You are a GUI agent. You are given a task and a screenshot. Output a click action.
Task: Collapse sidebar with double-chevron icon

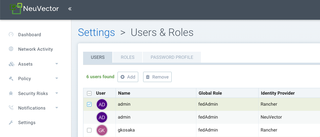point(70,9)
